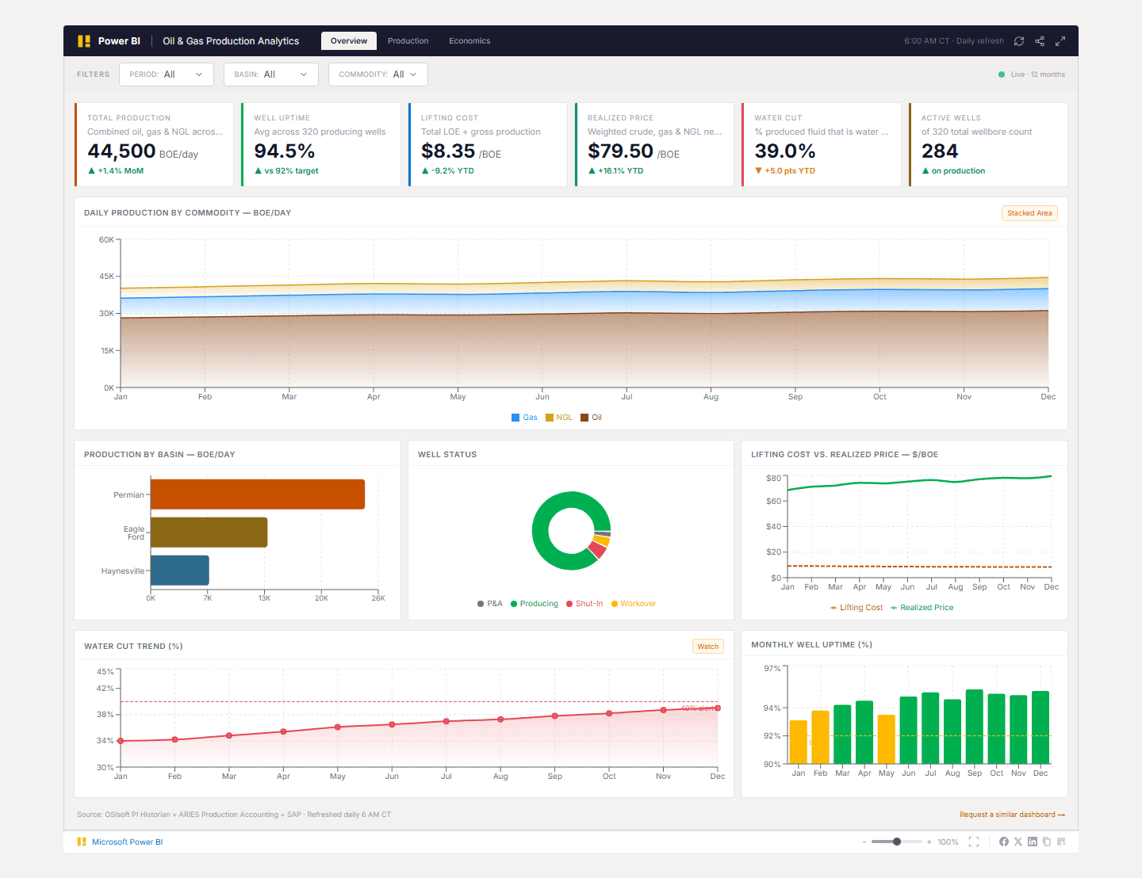Click the Jul point on Water Cut Trend
The height and width of the screenshot is (878, 1142).
tap(446, 721)
